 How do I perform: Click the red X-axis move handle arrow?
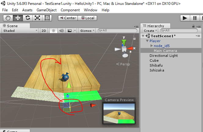pyautogui.click(x=93, y=105)
